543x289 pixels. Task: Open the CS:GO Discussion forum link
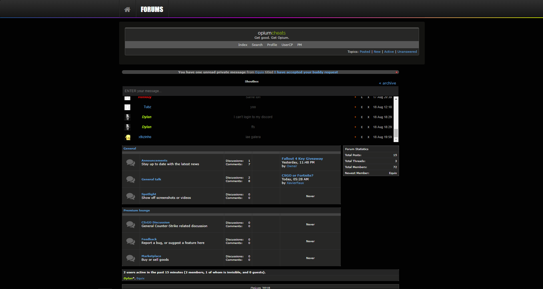pos(155,223)
